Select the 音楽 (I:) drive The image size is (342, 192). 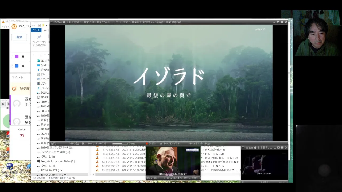pyautogui.click(x=43, y=120)
